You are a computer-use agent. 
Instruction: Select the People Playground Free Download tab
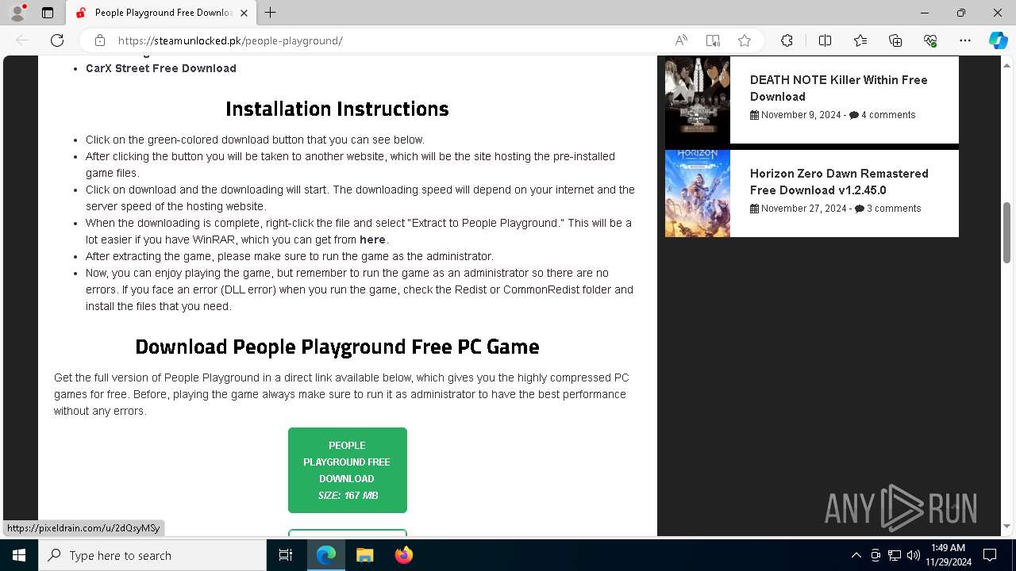click(x=159, y=13)
